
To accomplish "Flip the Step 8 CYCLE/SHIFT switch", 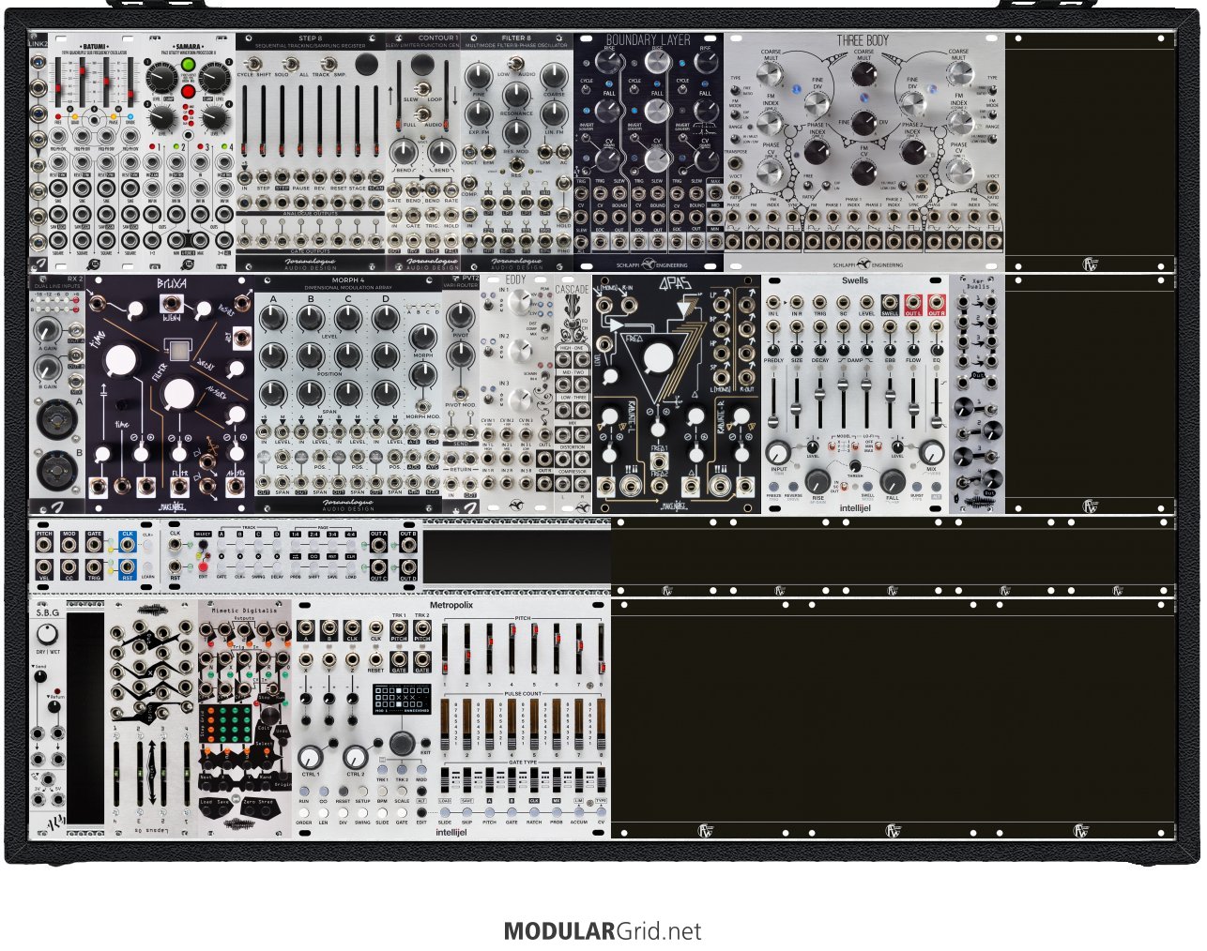I will 254,64.
